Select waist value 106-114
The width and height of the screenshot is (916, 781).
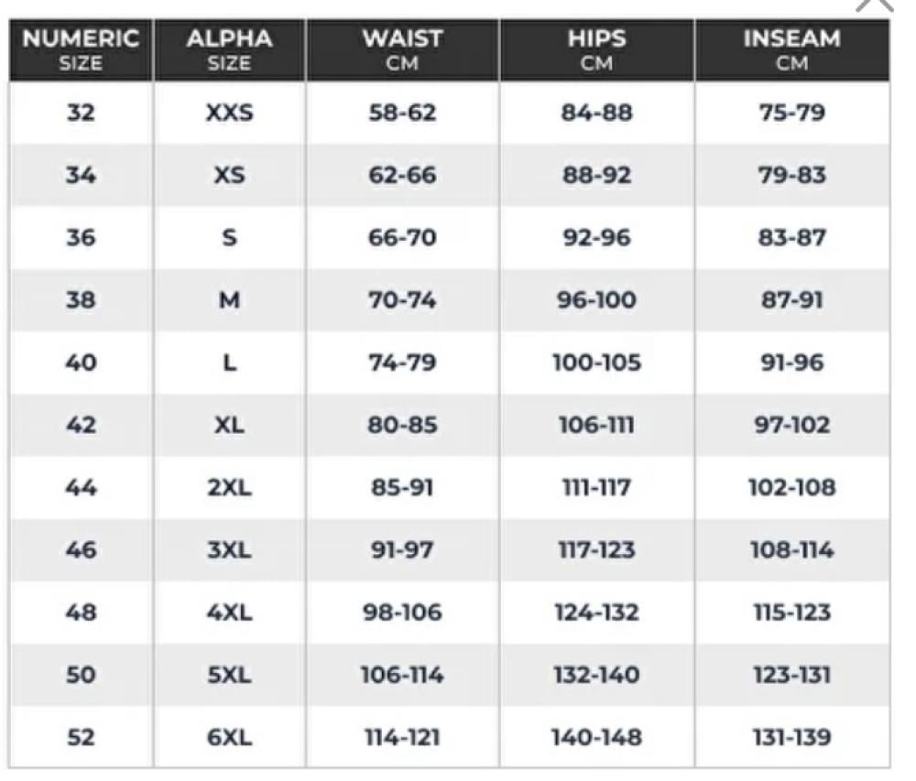[402, 675]
